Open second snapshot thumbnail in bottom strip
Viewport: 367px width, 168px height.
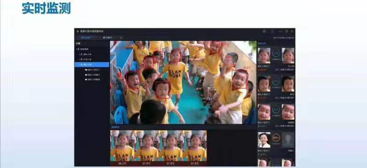[x=147, y=148]
